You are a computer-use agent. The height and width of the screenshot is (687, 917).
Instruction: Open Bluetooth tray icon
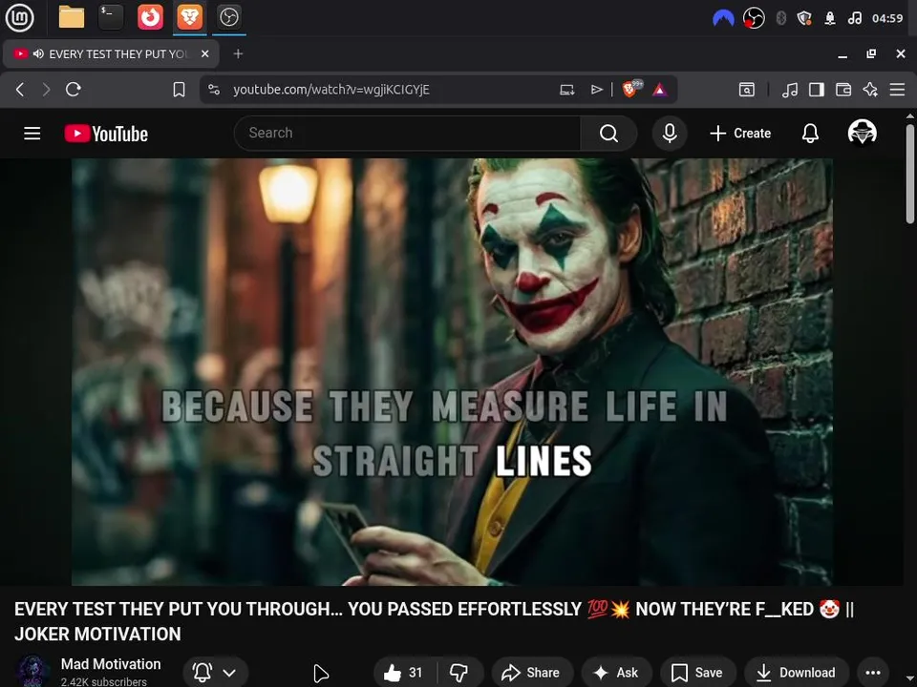pos(780,18)
